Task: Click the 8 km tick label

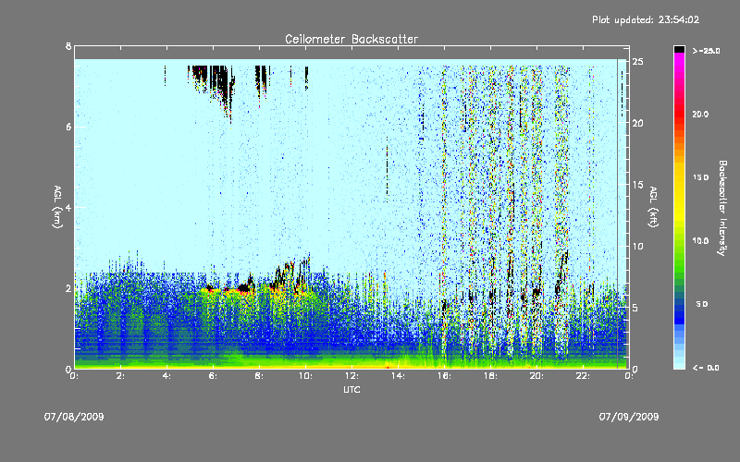Action: tap(68, 46)
